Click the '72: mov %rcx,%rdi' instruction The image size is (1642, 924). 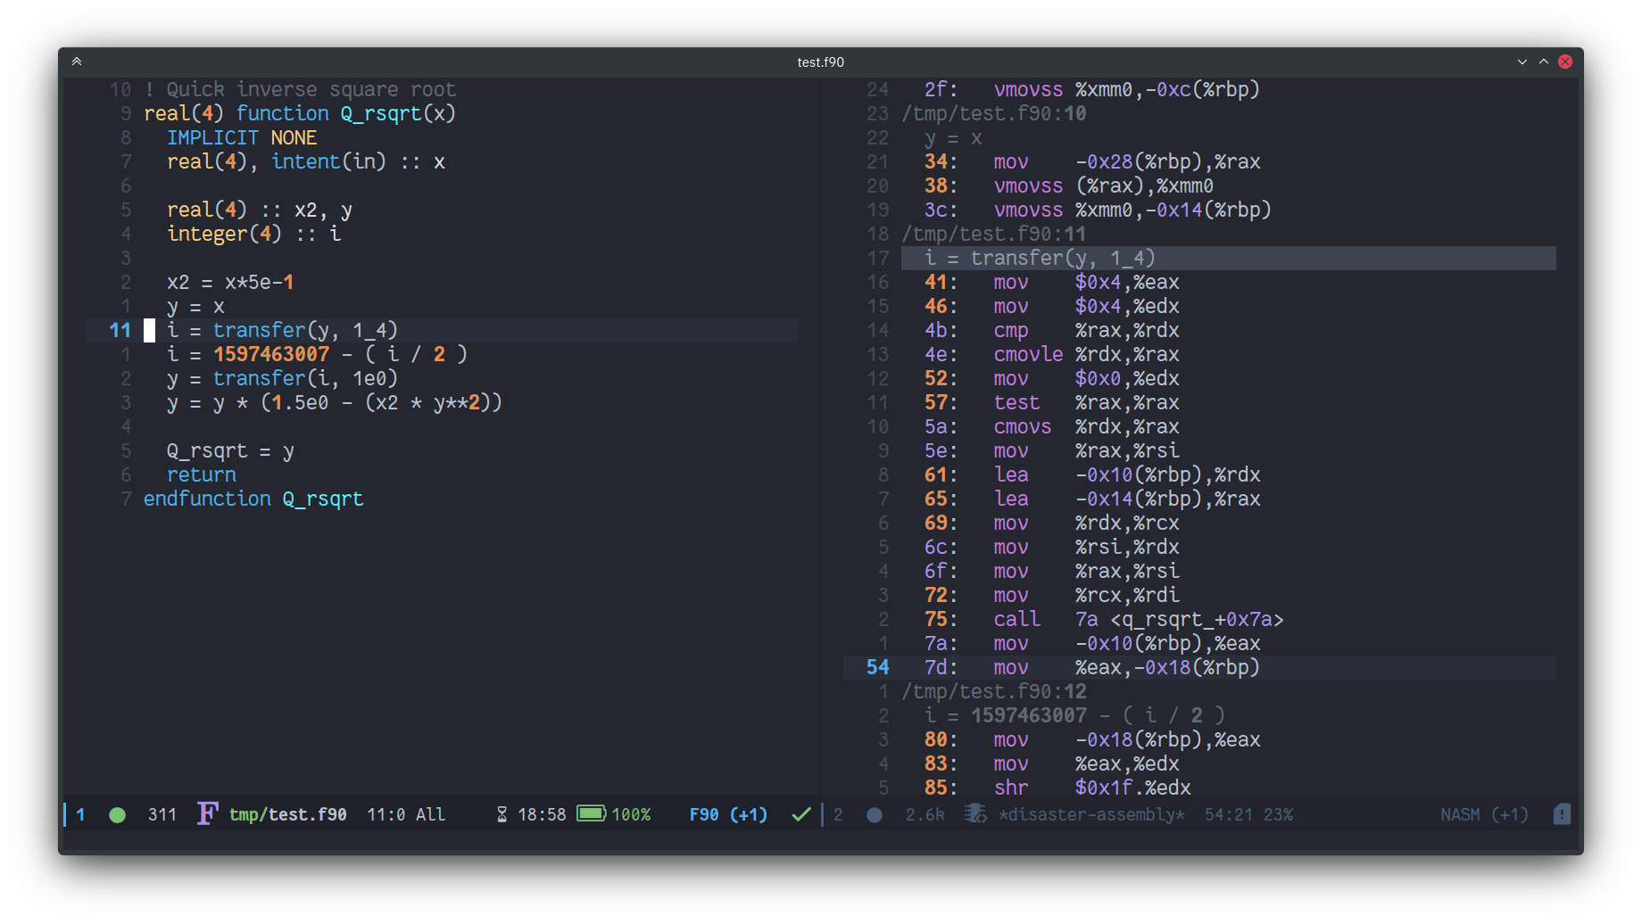point(1052,595)
